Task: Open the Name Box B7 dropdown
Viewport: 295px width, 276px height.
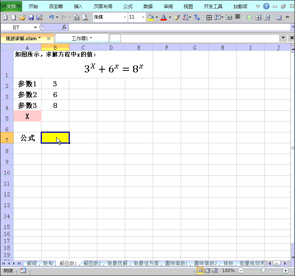Action: click(35, 27)
